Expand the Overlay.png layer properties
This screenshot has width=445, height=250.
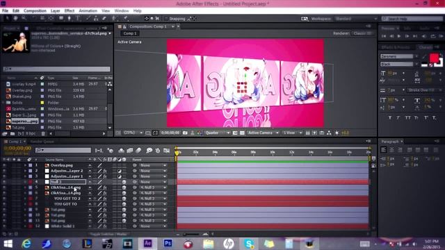click(25, 165)
